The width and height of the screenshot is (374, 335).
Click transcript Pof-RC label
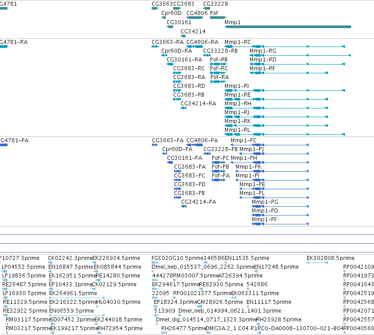coord(219,68)
